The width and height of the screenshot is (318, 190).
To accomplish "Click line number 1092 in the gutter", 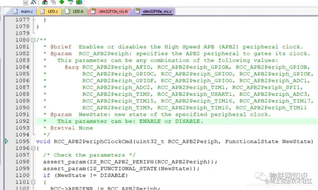I will click(22, 121).
